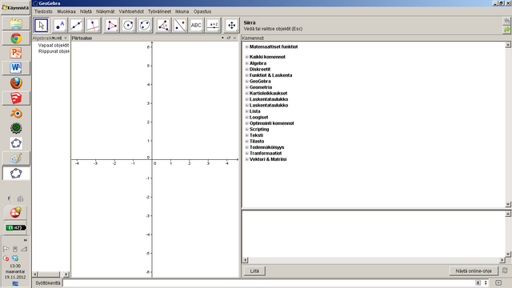Launch Chrome from the taskbar
Image resolution: width=512 pixels, height=288 pixels.
16,38
